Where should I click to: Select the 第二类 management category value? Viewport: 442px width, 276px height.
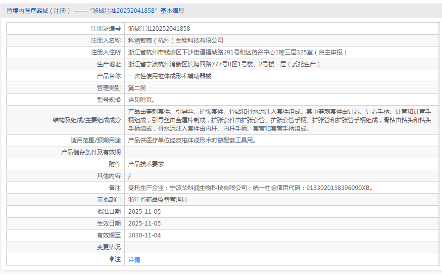[137, 88]
